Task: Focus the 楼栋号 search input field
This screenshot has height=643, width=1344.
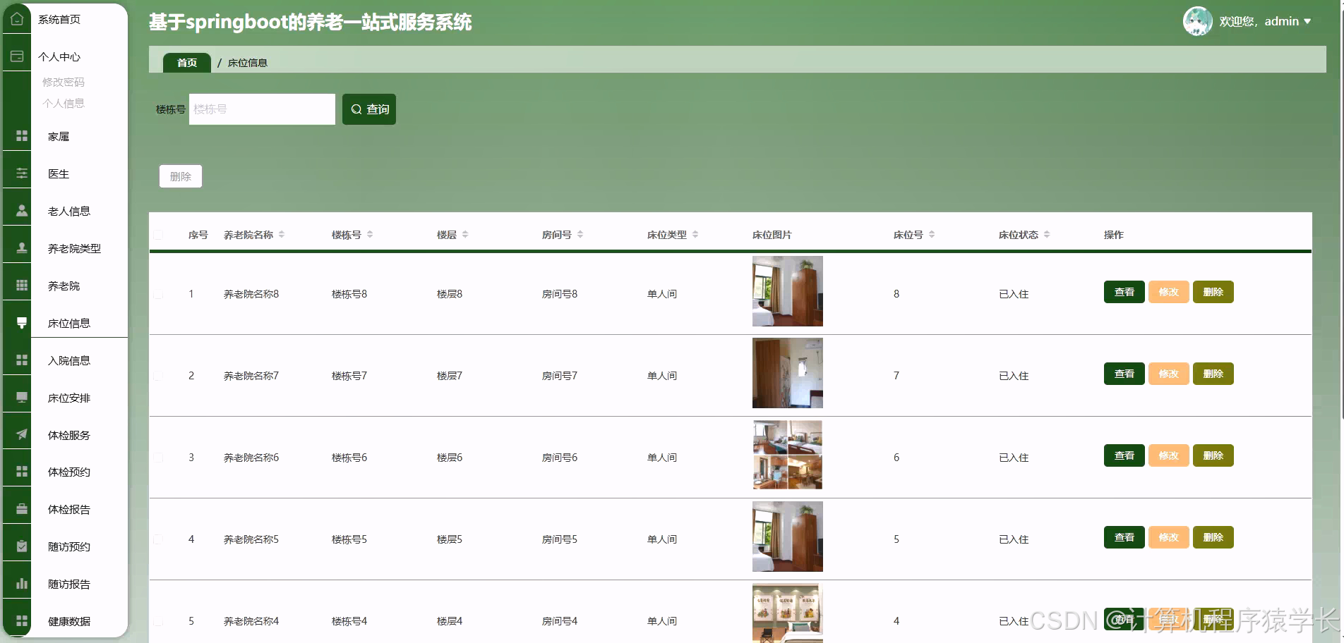Action: [262, 109]
